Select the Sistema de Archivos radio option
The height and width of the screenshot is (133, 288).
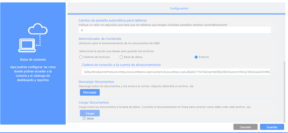point(80,57)
